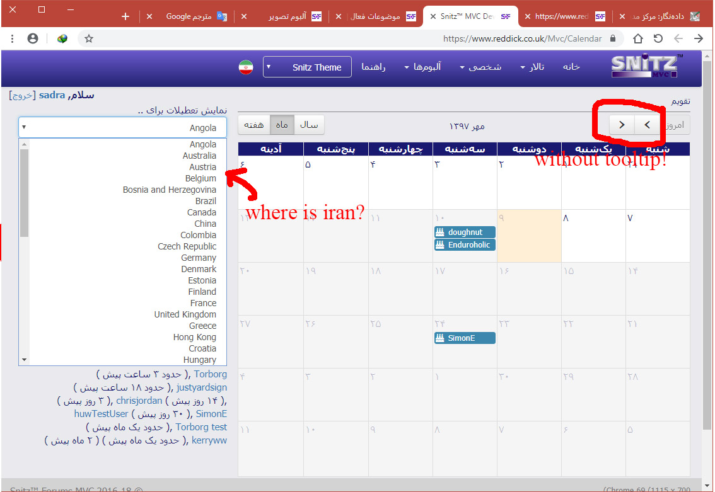This screenshot has width=715, height=492.
Task: Click the Iran flag language icon
Action: click(x=246, y=67)
